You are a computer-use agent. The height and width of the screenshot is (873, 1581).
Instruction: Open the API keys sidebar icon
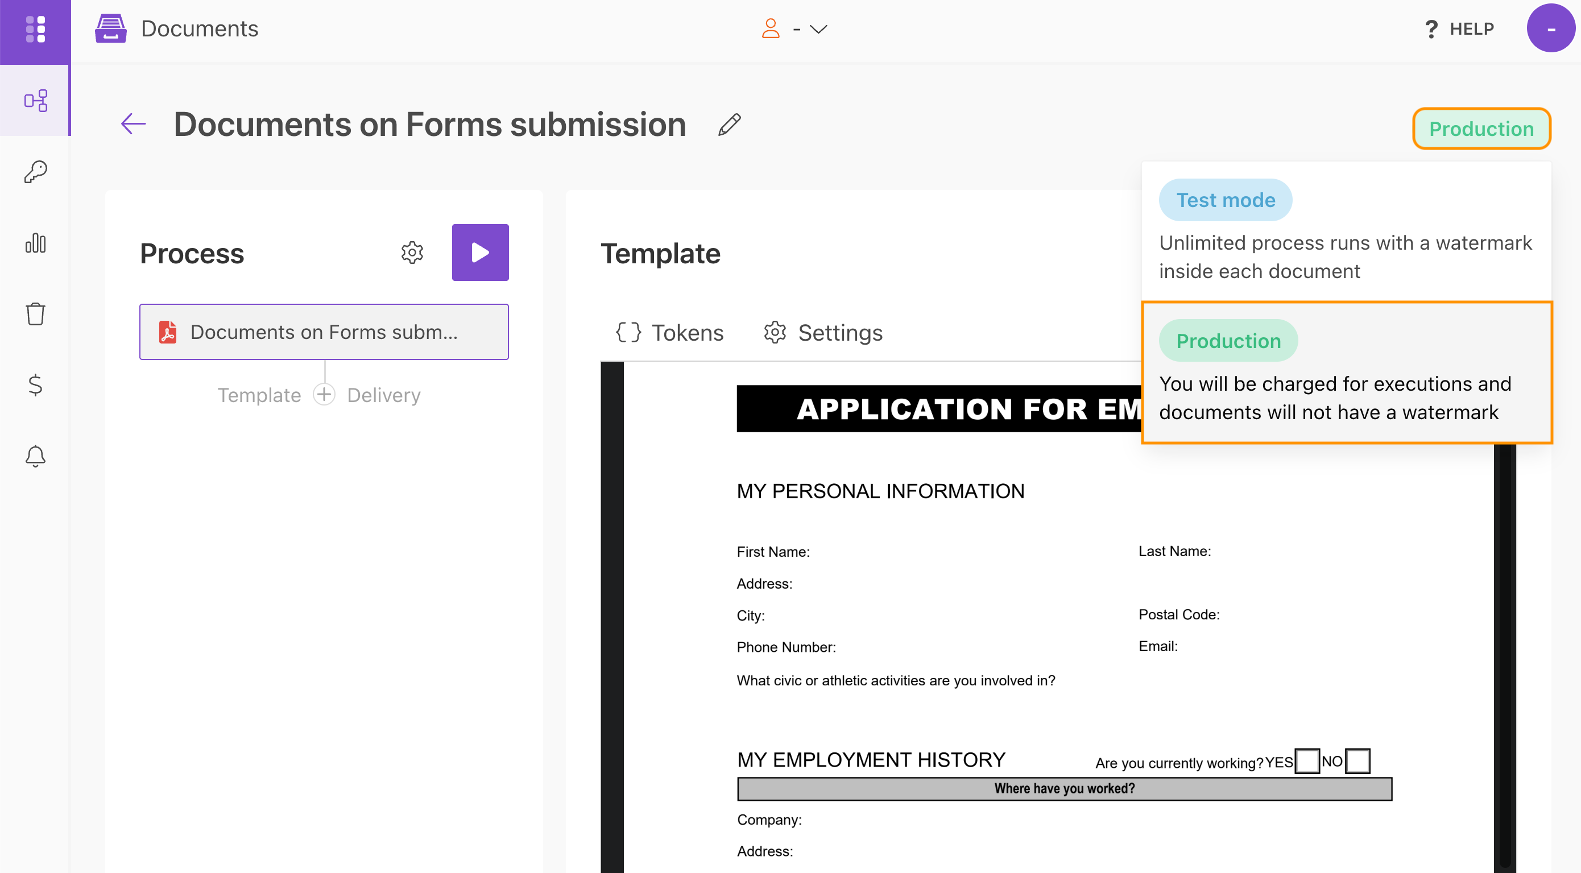click(35, 172)
